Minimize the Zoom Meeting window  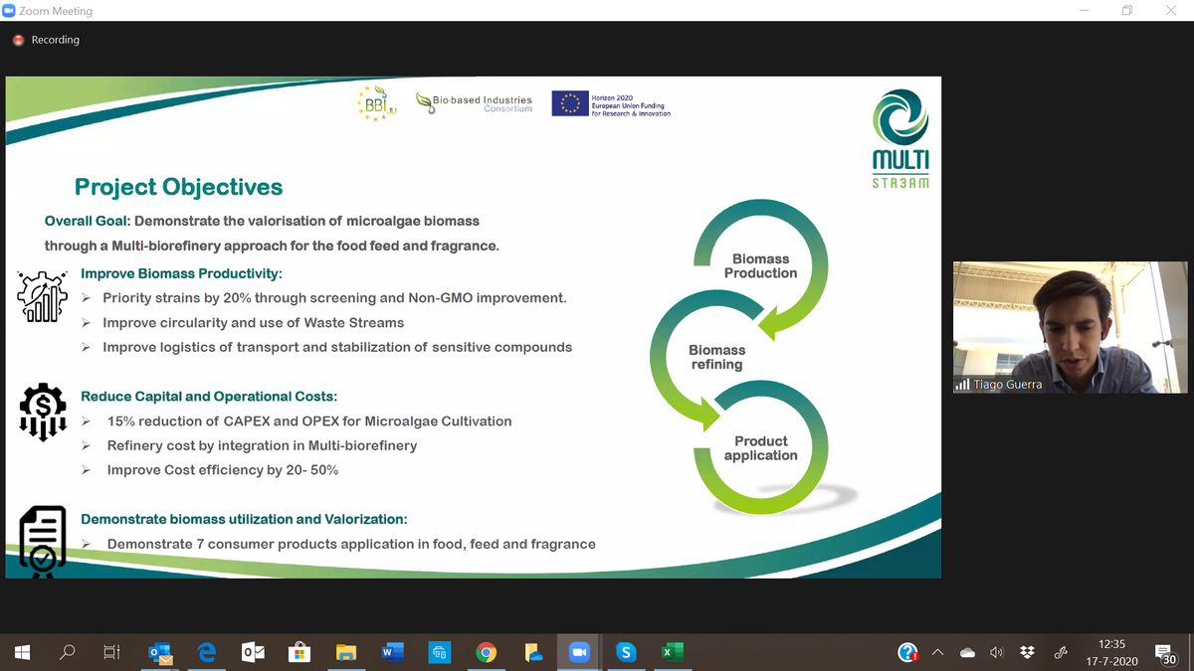point(1084,11)
